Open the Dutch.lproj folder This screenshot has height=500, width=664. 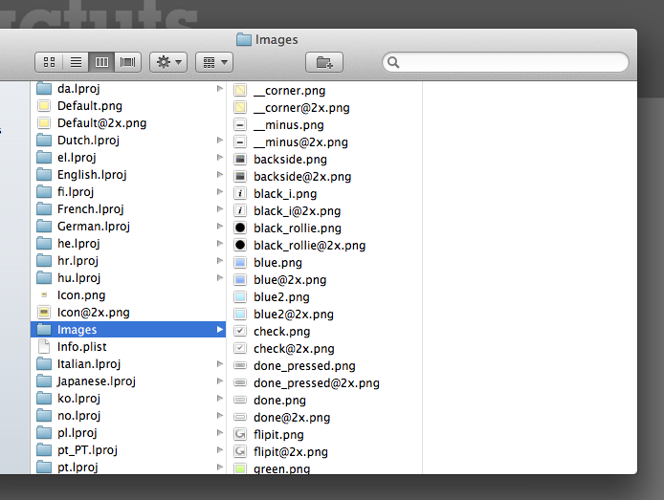(x=128, y=140)
